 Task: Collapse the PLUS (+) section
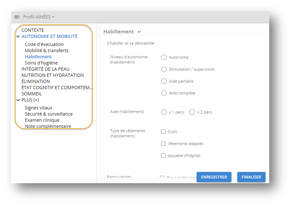(18, 100)
